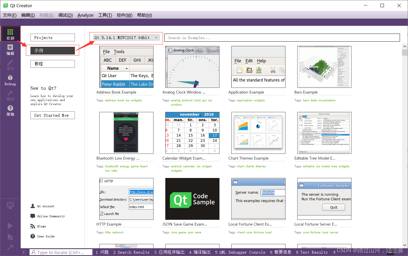
Task: Open the 控件(W) menu
Action: coord(125,15)
